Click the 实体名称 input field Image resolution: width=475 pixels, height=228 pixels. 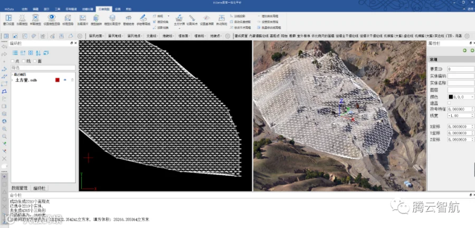[x=461, y=83]
